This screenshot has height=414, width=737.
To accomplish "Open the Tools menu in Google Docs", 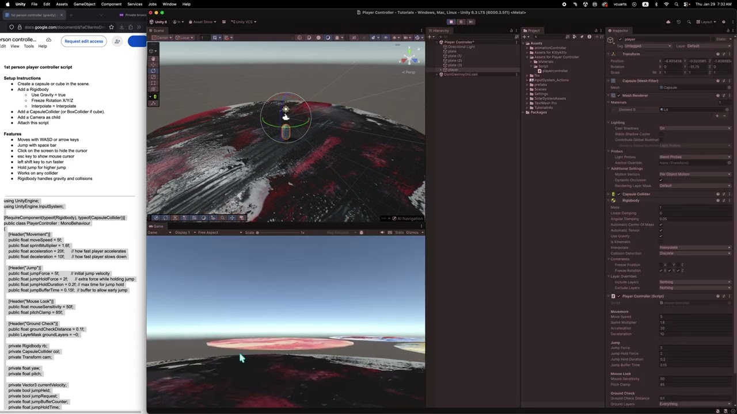I will coord(28,46).
